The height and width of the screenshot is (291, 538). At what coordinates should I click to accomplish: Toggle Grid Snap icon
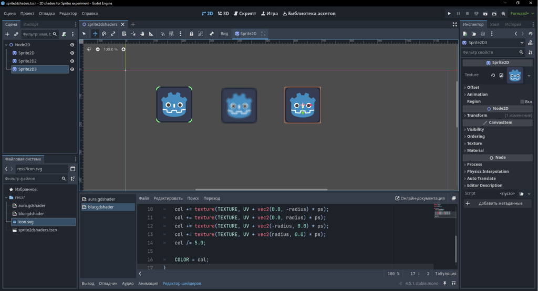[x=171, y=34]
